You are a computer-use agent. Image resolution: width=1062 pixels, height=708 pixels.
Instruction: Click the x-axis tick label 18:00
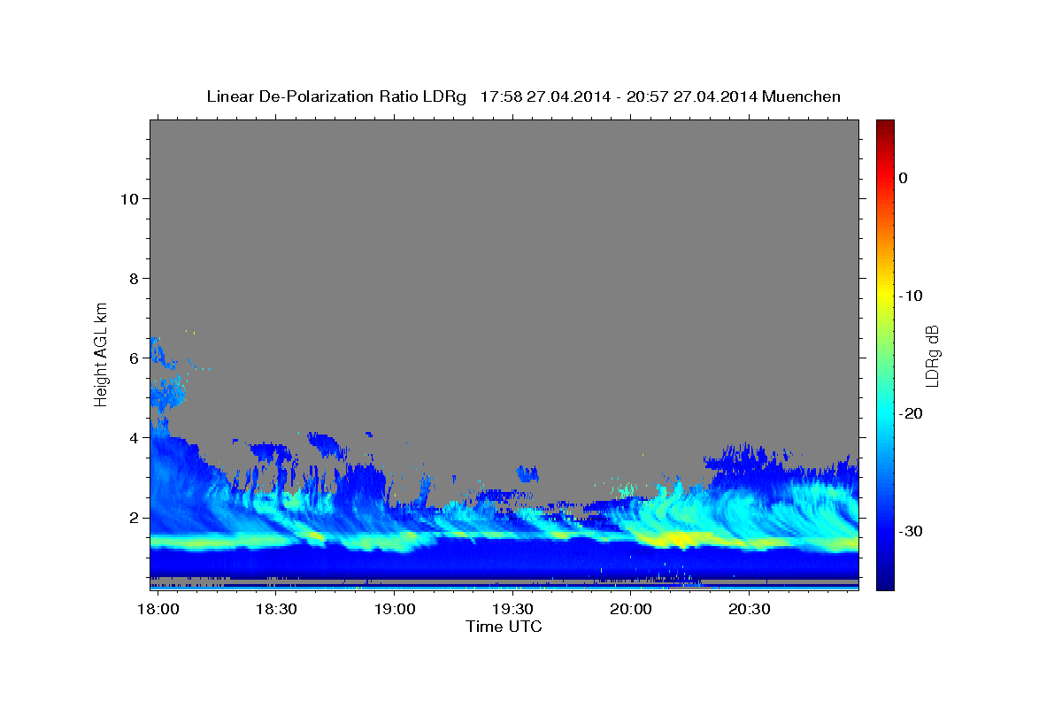[159, 610]
